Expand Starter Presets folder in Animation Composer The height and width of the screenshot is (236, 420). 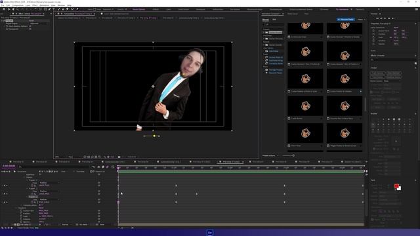tap(264, 32)
